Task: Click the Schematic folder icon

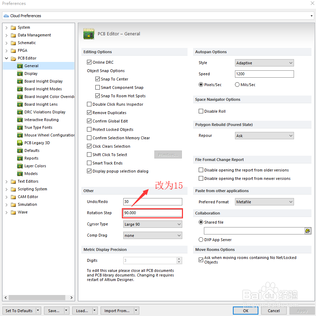Action: tap(13, 43)
